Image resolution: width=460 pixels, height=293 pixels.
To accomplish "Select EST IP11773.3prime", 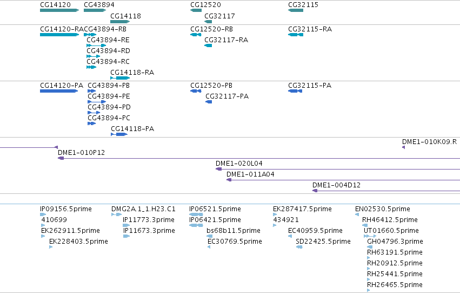I will pyautogui.click(x=126, y=225).
